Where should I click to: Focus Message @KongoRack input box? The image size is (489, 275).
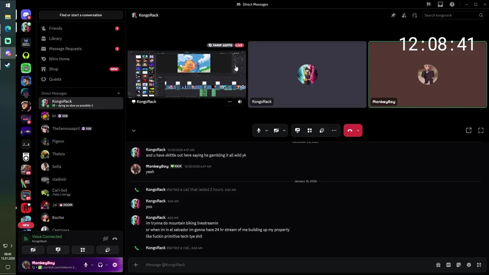pyautogui.click(x=288, y=265)
